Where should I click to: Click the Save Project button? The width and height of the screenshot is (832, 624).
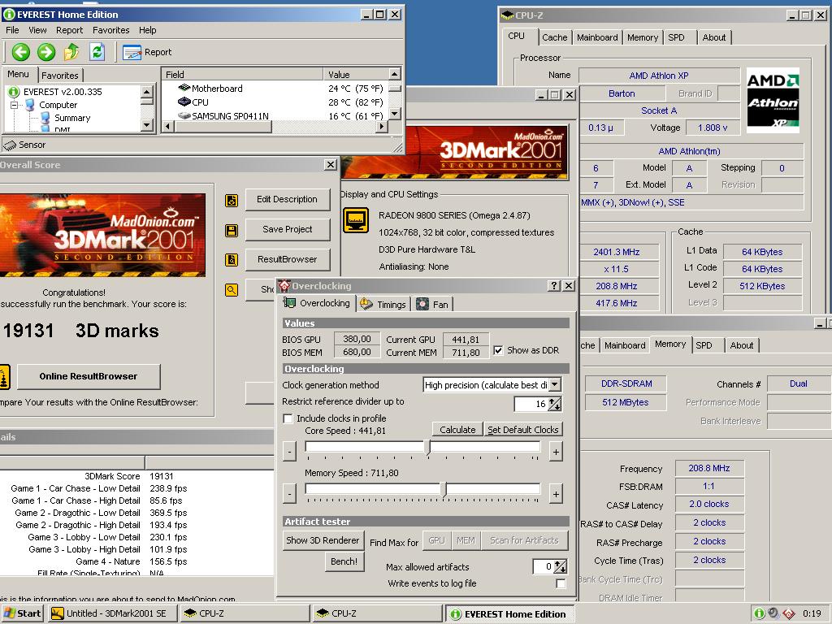click(x=287, y=229)
